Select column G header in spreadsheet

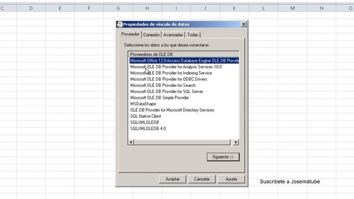pyautogui.click(x=118, y=8)
